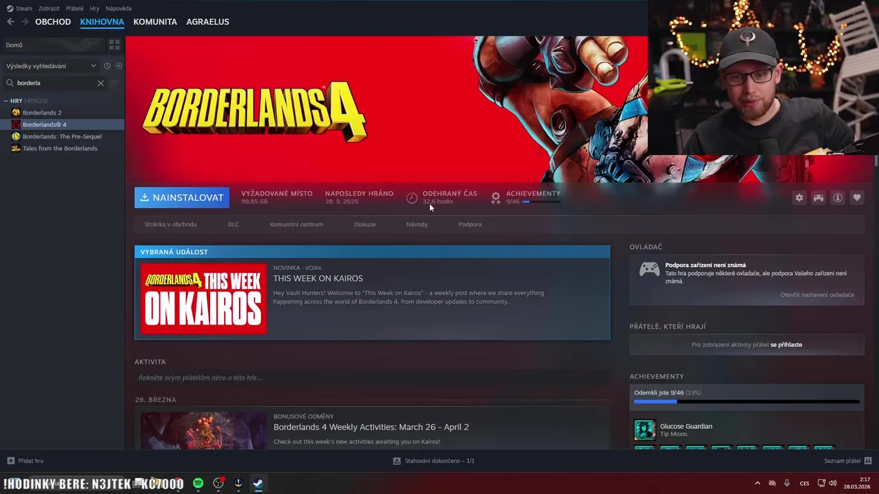
Task: Open the volume tray icon
Action: (x=832, y=483)
